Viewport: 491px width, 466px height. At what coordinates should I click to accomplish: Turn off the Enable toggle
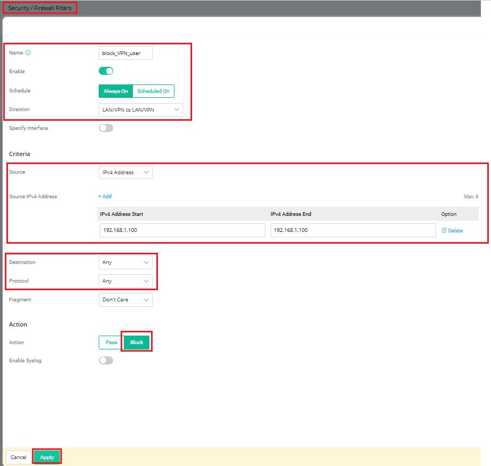[106, 71]
